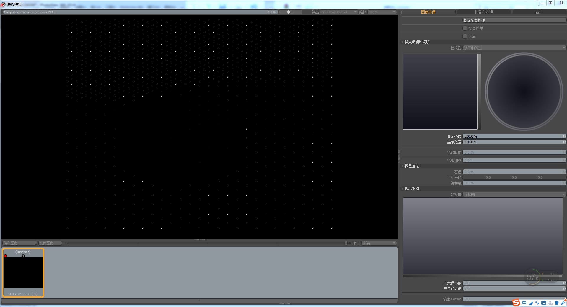Click the 显示最小值 0.0 slider

(x=512, y=283)
